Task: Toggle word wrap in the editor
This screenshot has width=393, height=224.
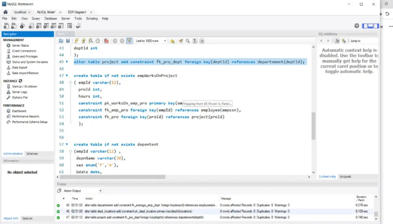Action: point(202,41)
